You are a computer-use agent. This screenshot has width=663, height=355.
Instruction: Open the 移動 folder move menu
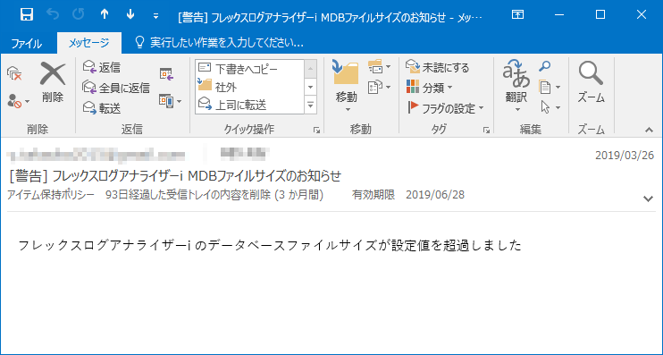[347, 87]
